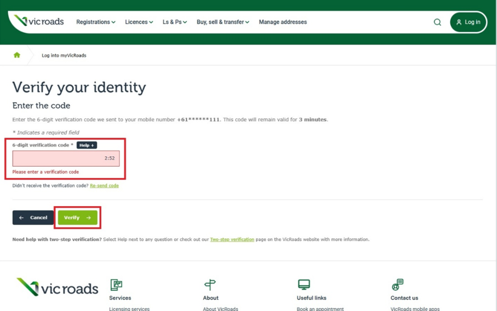Click inside the verification code input field

(66, 158)
